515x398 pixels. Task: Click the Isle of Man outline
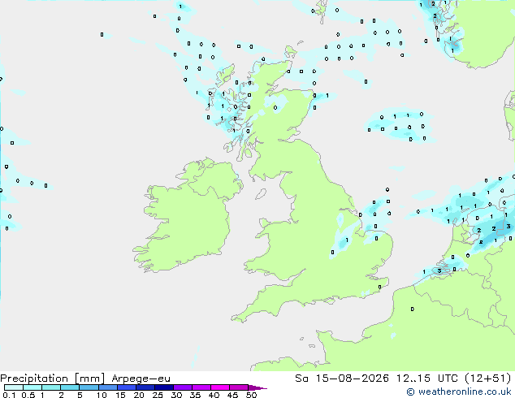(x=261, y=194)
